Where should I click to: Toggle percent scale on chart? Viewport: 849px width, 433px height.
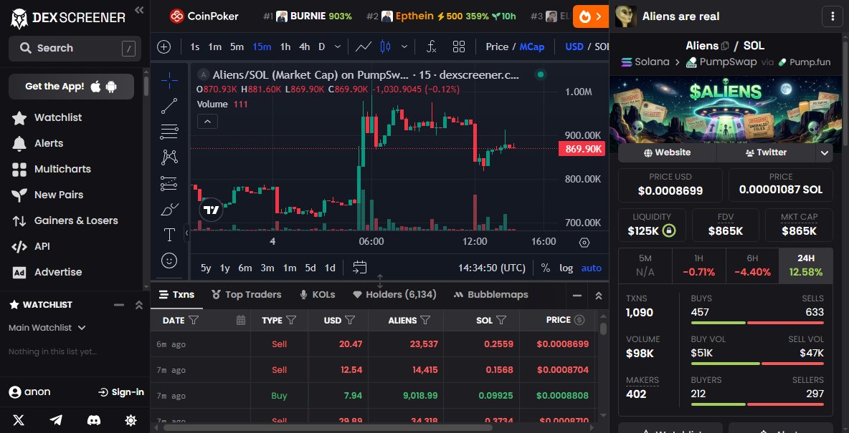click(x=545, y=268)
